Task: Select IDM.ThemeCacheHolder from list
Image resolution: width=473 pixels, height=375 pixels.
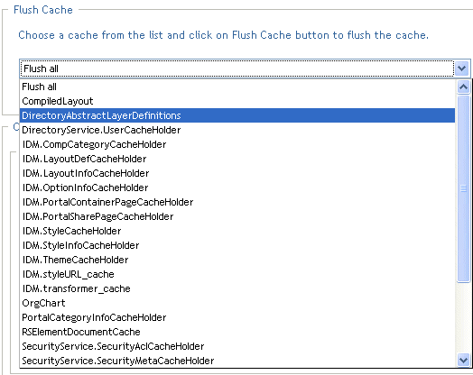Action: 237,260
